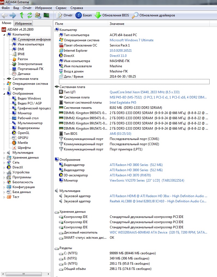Open the QuadCore Intel Xeon E5440 link

click(145, 92)
